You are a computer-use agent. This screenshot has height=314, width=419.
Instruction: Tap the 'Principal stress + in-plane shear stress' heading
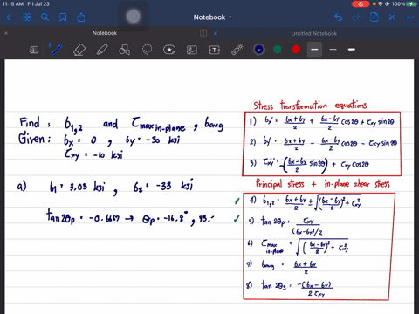point(322,184)
